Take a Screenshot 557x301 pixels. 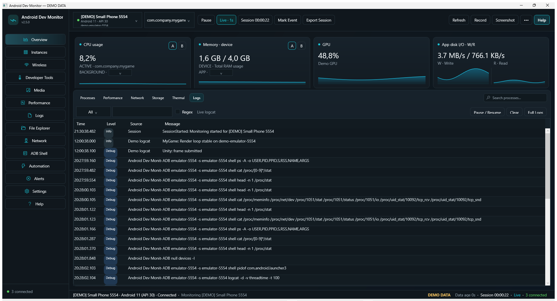[x=505, y=20]
